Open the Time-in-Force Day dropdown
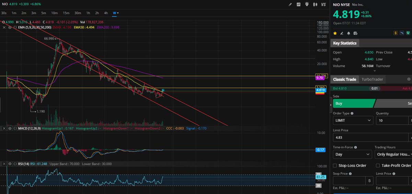412x194 pixels. [x=352, y=154]
